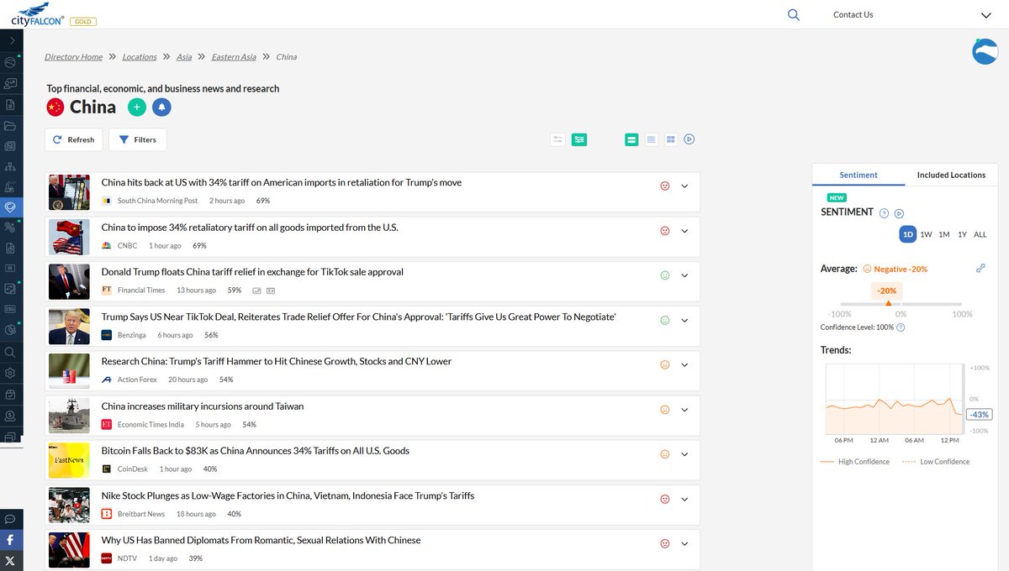Open settings gear in left sidebar
The width and height of the screenshot is (1009, 571).
10,373
